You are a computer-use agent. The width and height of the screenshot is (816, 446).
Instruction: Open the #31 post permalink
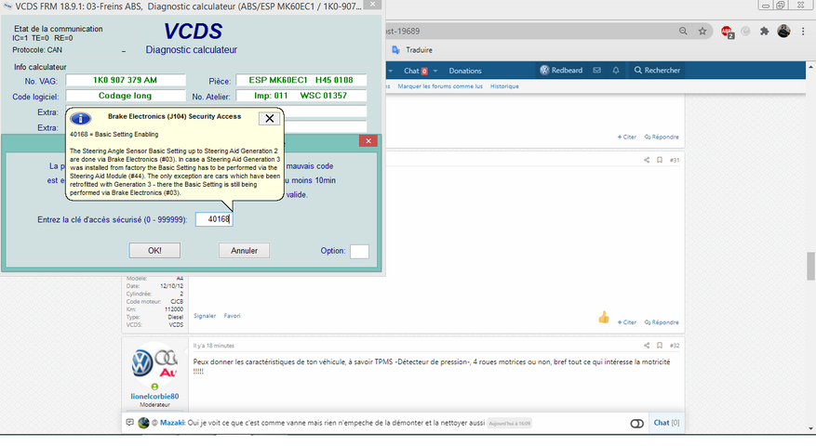point(675,160)
